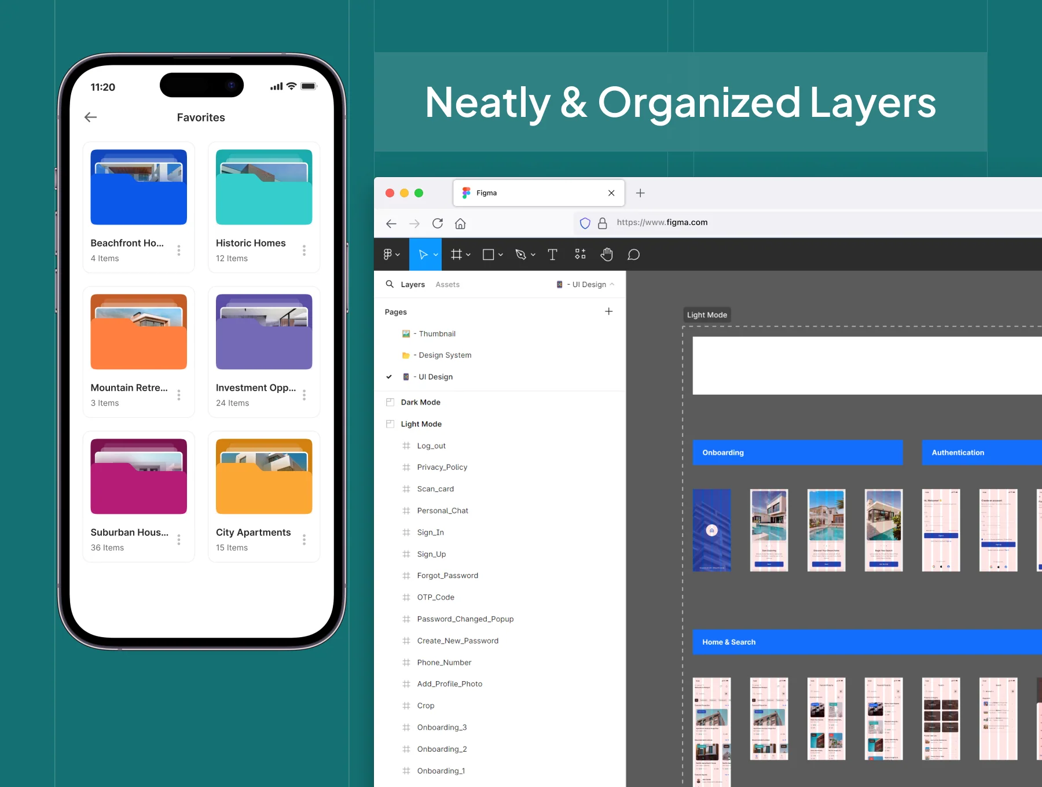This screenshot has height=787, width=1042.
Task: Expand the Pen tool dropdown arrow
Action: tap(533, 255)
